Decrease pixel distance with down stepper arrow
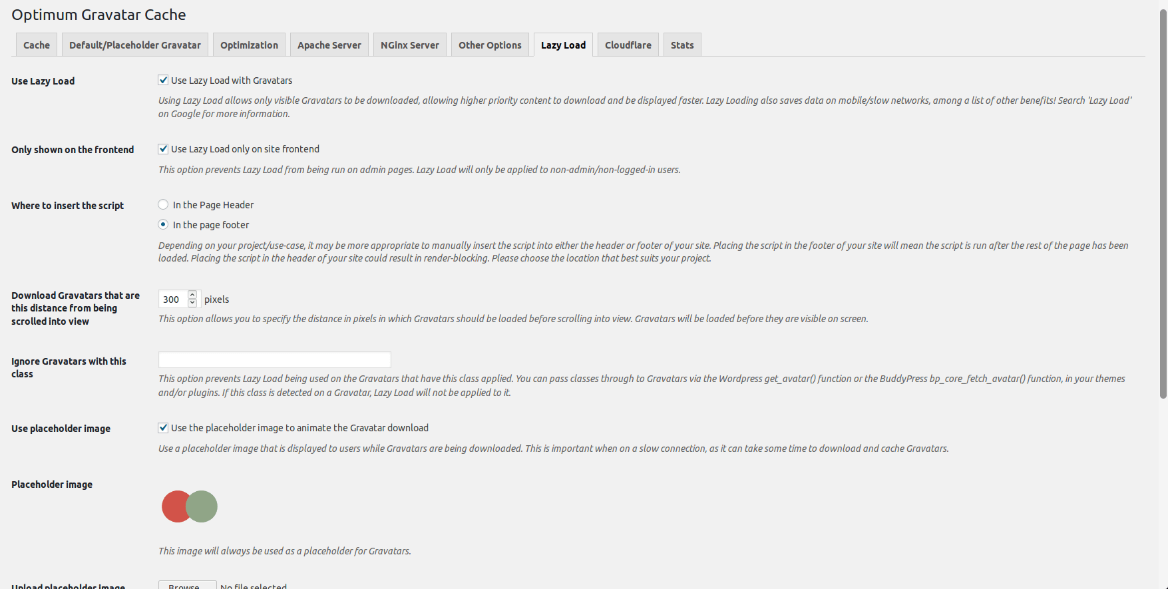The height and width of the screenshot is (589, 1168). [x=192, y=303]
